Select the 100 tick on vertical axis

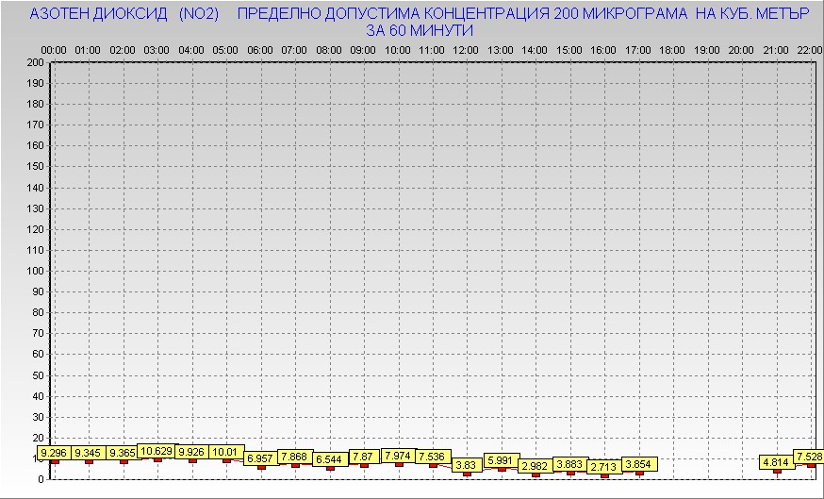(35, 271)
